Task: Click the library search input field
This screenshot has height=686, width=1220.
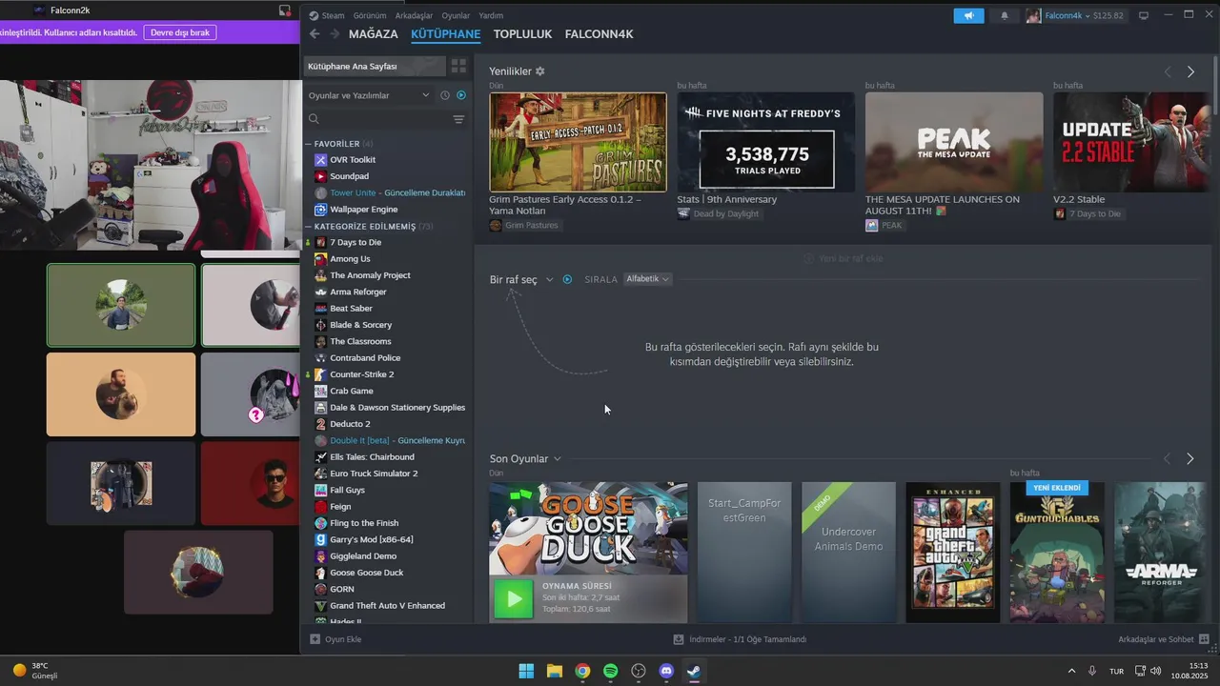Action: coord(385,119)
